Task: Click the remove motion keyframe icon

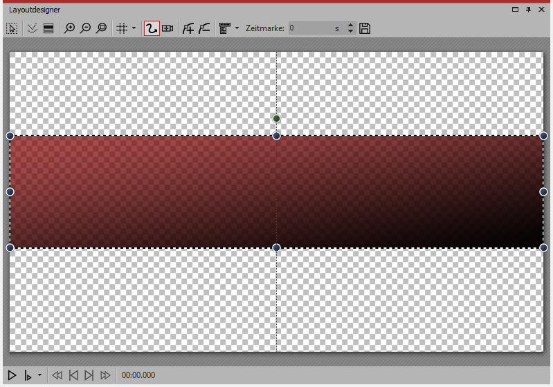Action: point(204,28)
